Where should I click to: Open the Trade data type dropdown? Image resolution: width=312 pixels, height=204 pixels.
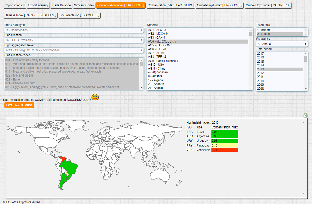(74, 30)
